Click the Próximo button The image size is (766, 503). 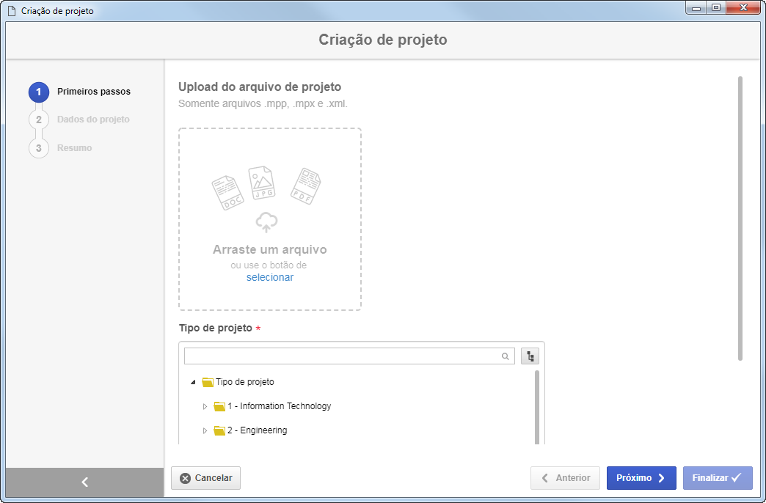pyautogui.click(x=641, y=478)
